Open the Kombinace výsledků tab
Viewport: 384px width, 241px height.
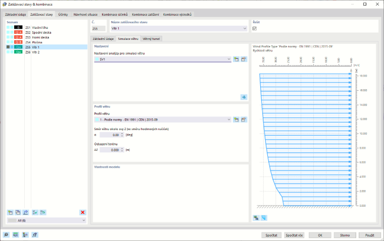177,15
